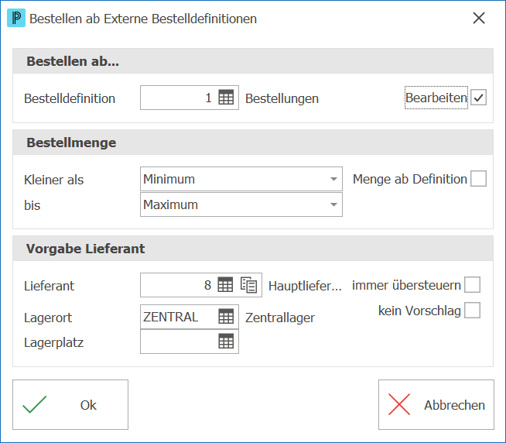This screenshot has height=443, width=506.
Task: Click the Hauptliefer... supplier name text
Action: pyautogui.click(x=305, y=286)
